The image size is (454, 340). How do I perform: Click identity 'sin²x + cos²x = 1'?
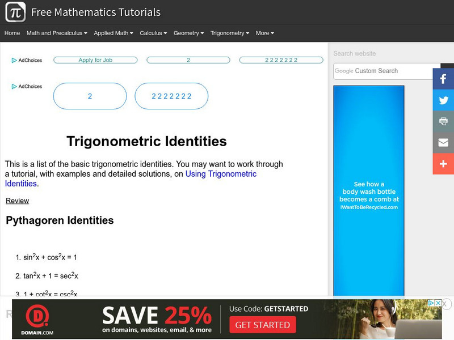coord(50,257)
